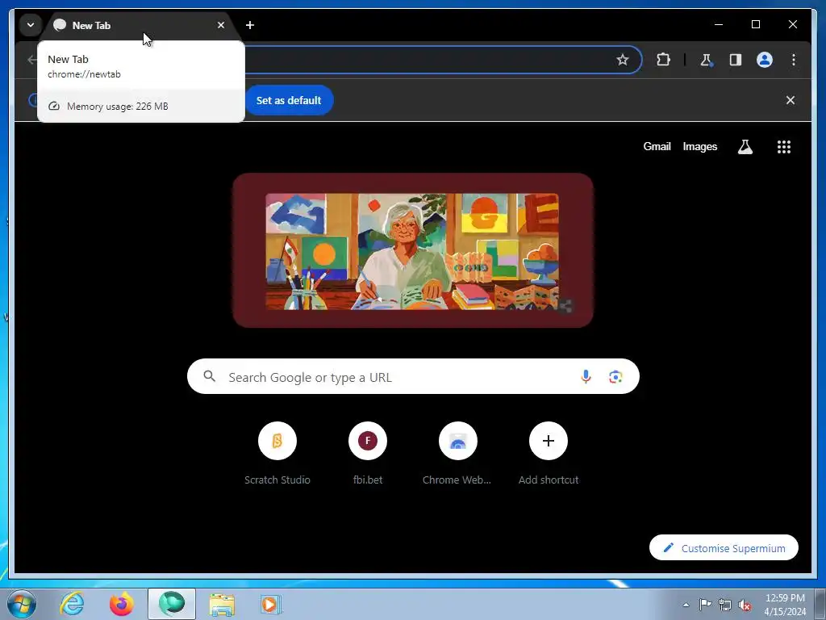The width and height of the screenshot is (826, 620).
Task: Open Windows Explorer from taskbar
Action: click(222, 604)
